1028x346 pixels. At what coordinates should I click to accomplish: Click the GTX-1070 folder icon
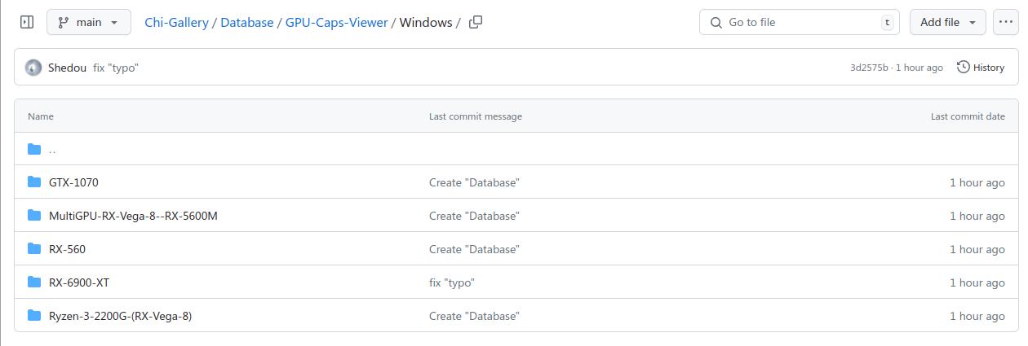(x=34, y=182)
